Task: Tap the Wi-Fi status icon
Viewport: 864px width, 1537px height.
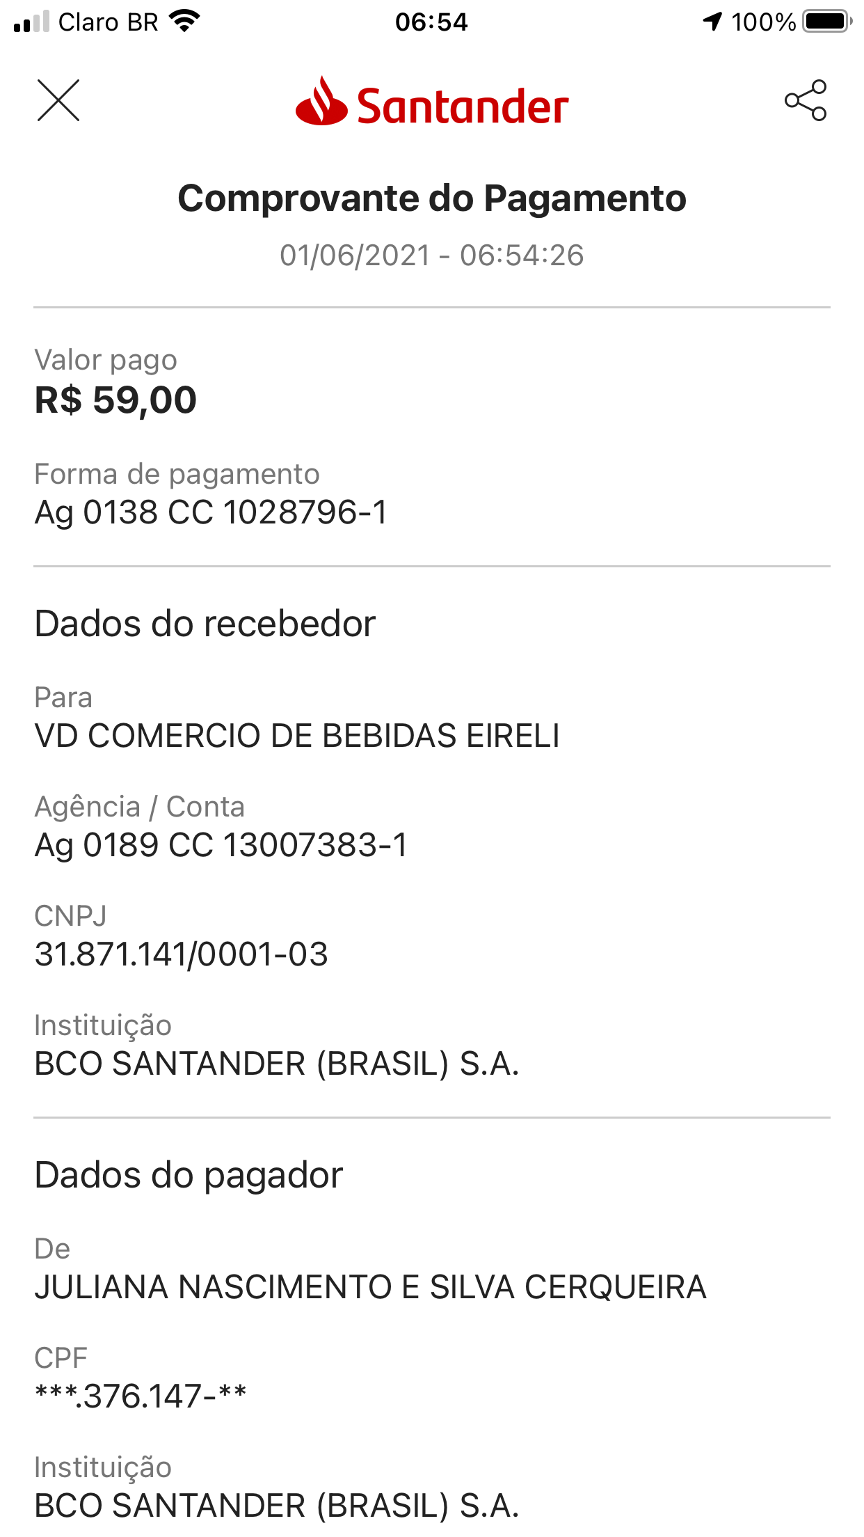Action: (185, 21)
